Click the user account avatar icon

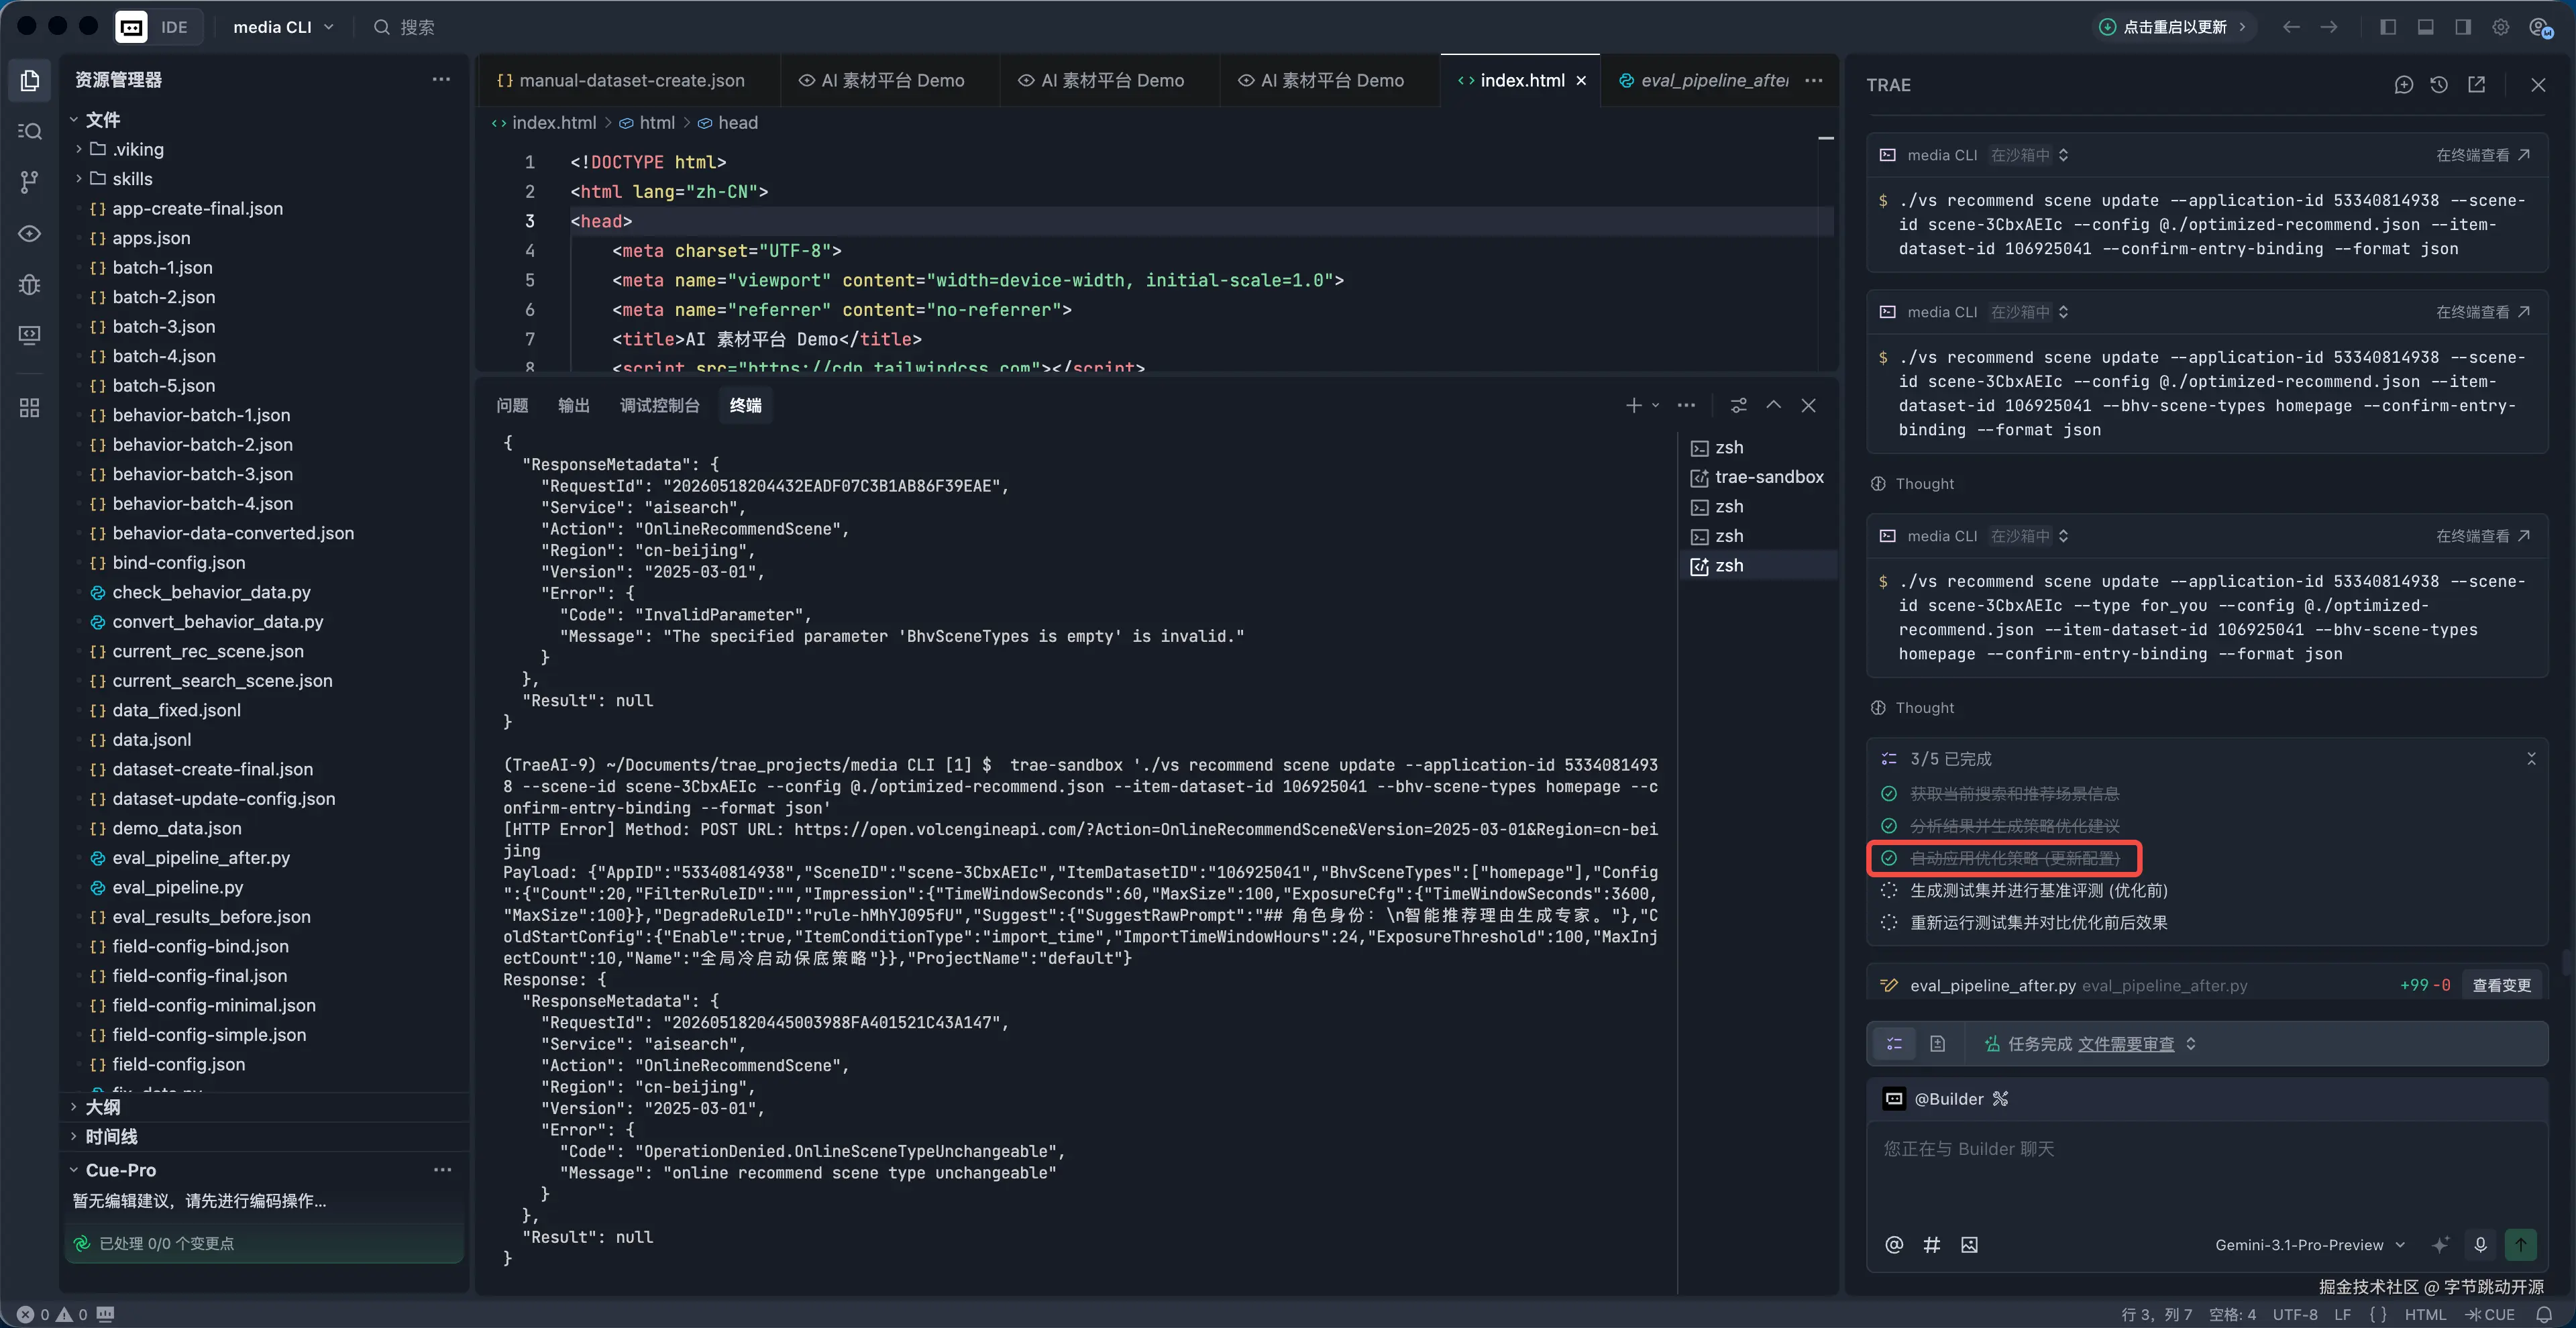pyautogui.click(x=2540, y=27)
